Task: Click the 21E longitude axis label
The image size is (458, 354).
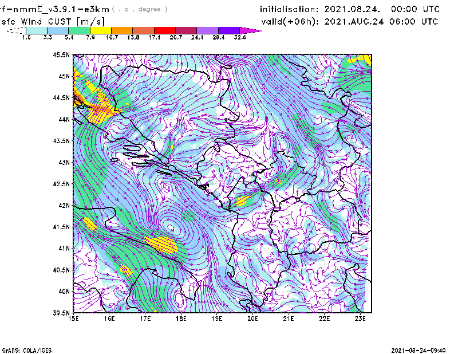Action: [x=289, y=318]
